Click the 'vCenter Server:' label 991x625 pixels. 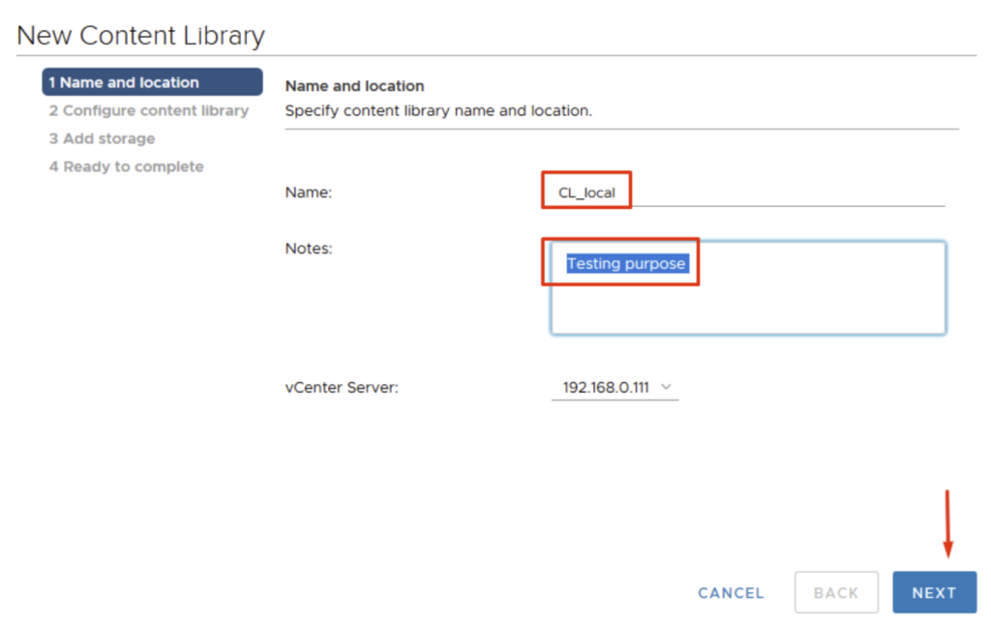342,387
